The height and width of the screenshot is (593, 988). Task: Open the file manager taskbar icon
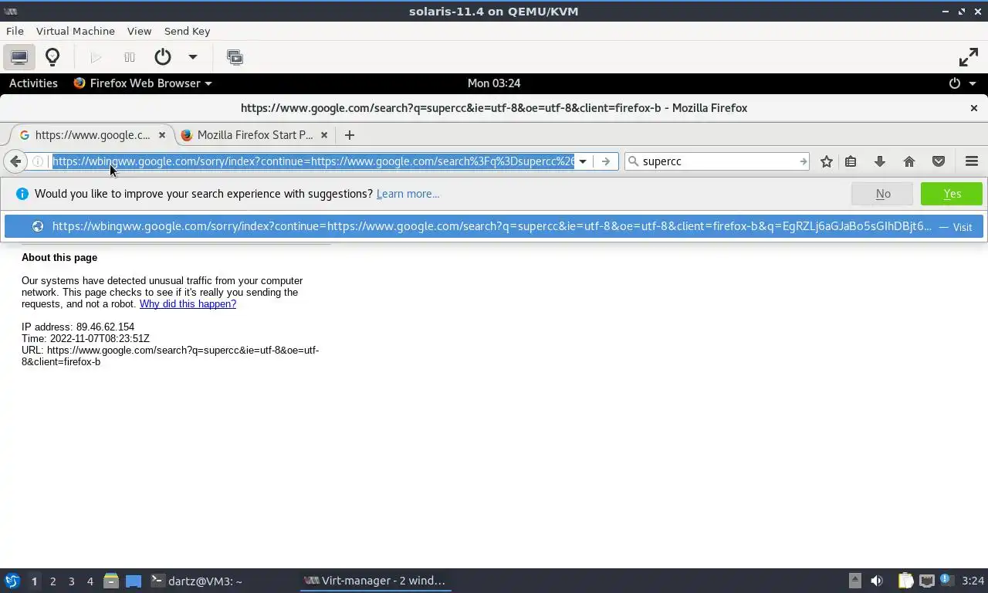click(111, 581)
